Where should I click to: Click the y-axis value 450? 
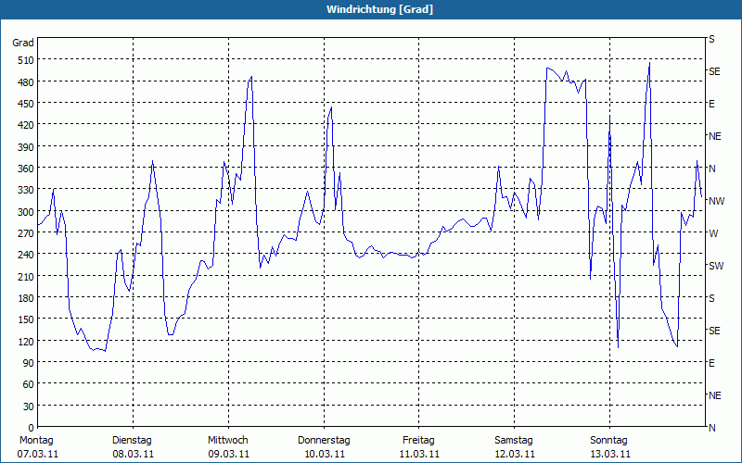(26, 104)
